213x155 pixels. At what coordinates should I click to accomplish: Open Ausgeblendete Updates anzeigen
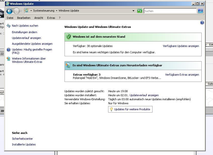(x=32, y=44)
